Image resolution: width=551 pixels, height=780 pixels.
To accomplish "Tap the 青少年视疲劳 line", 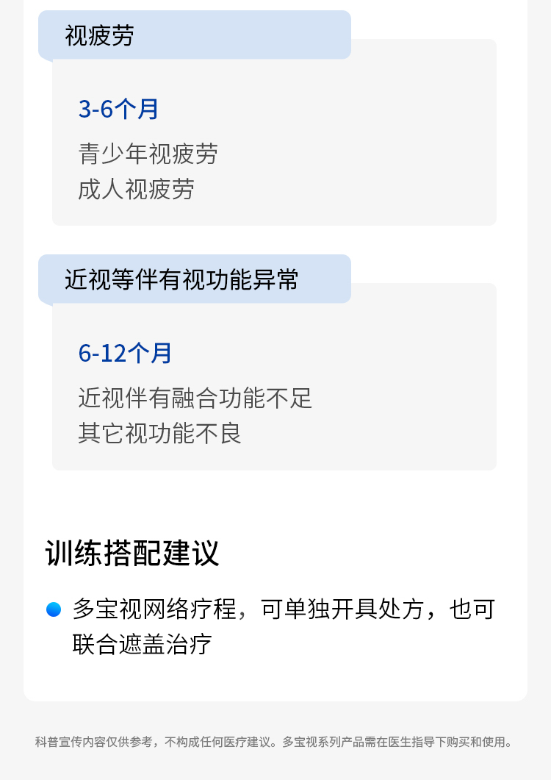I will point(148,154).
